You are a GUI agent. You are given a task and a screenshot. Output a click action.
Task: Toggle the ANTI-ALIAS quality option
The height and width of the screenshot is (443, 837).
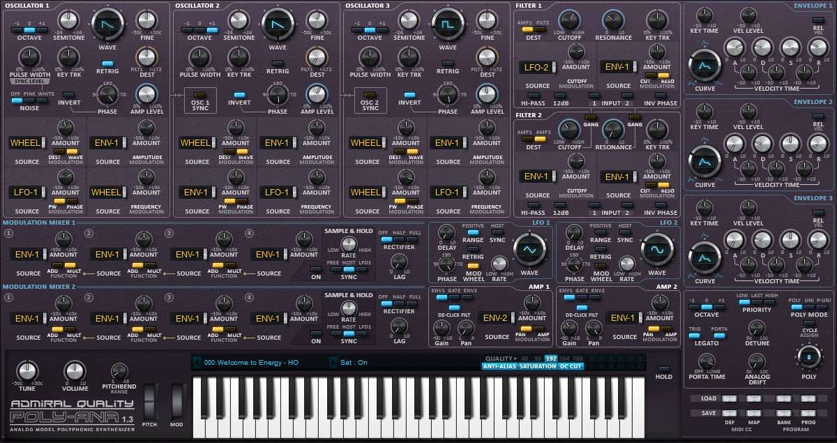pyautogui.click(x=499, y=366)
